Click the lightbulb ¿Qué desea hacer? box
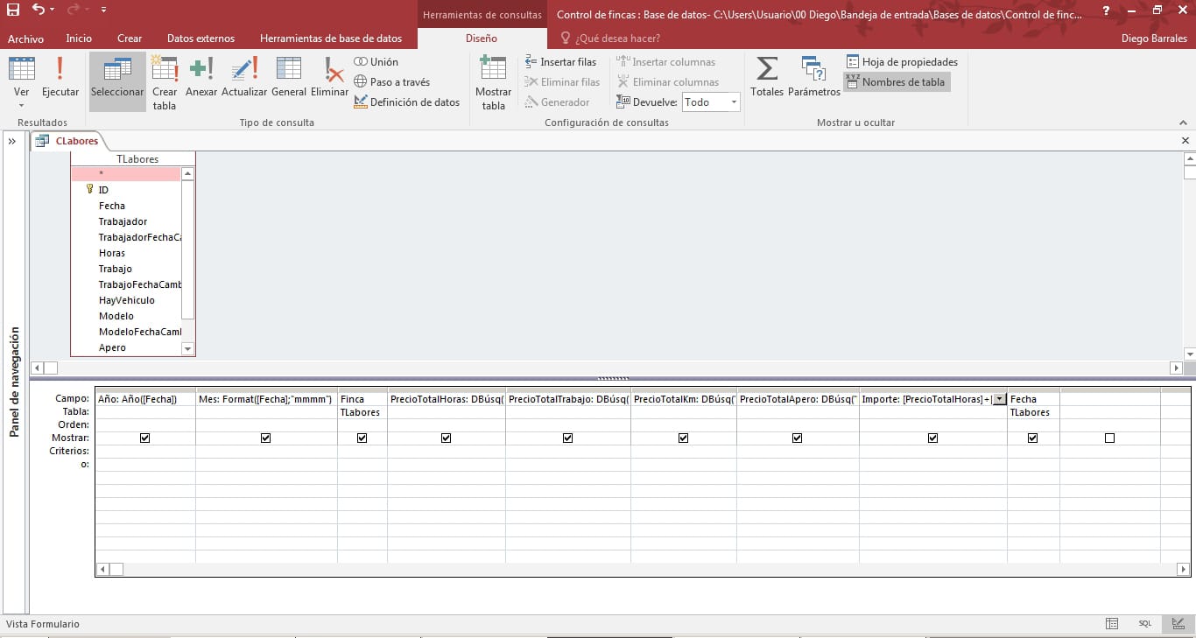The image size is (1196, 638). (610, 39)
